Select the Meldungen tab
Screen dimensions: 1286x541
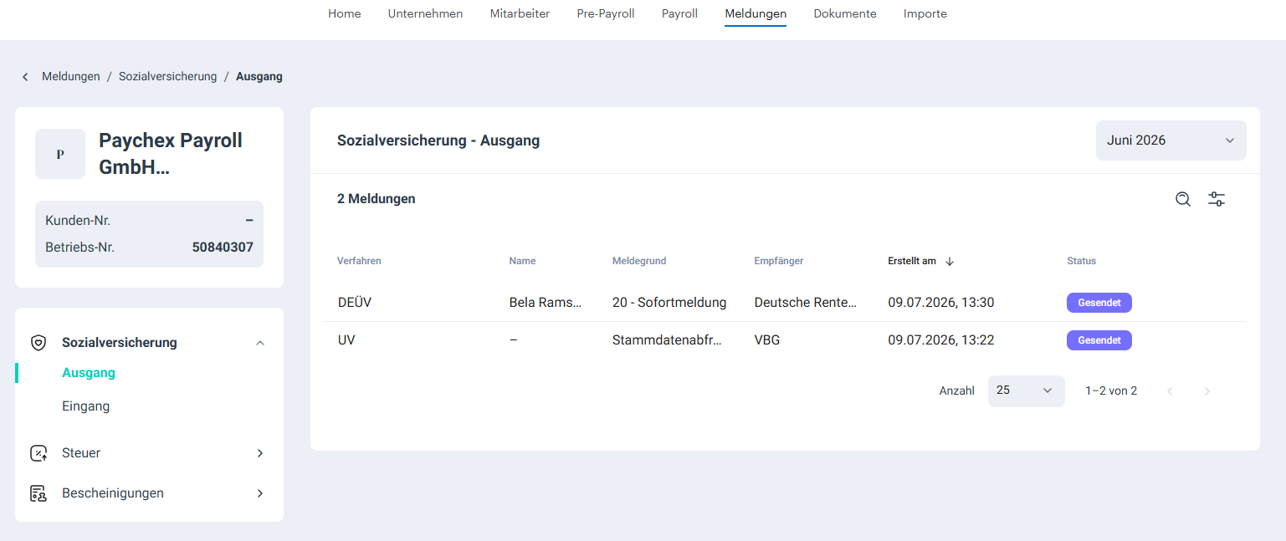tap(756, 13)
